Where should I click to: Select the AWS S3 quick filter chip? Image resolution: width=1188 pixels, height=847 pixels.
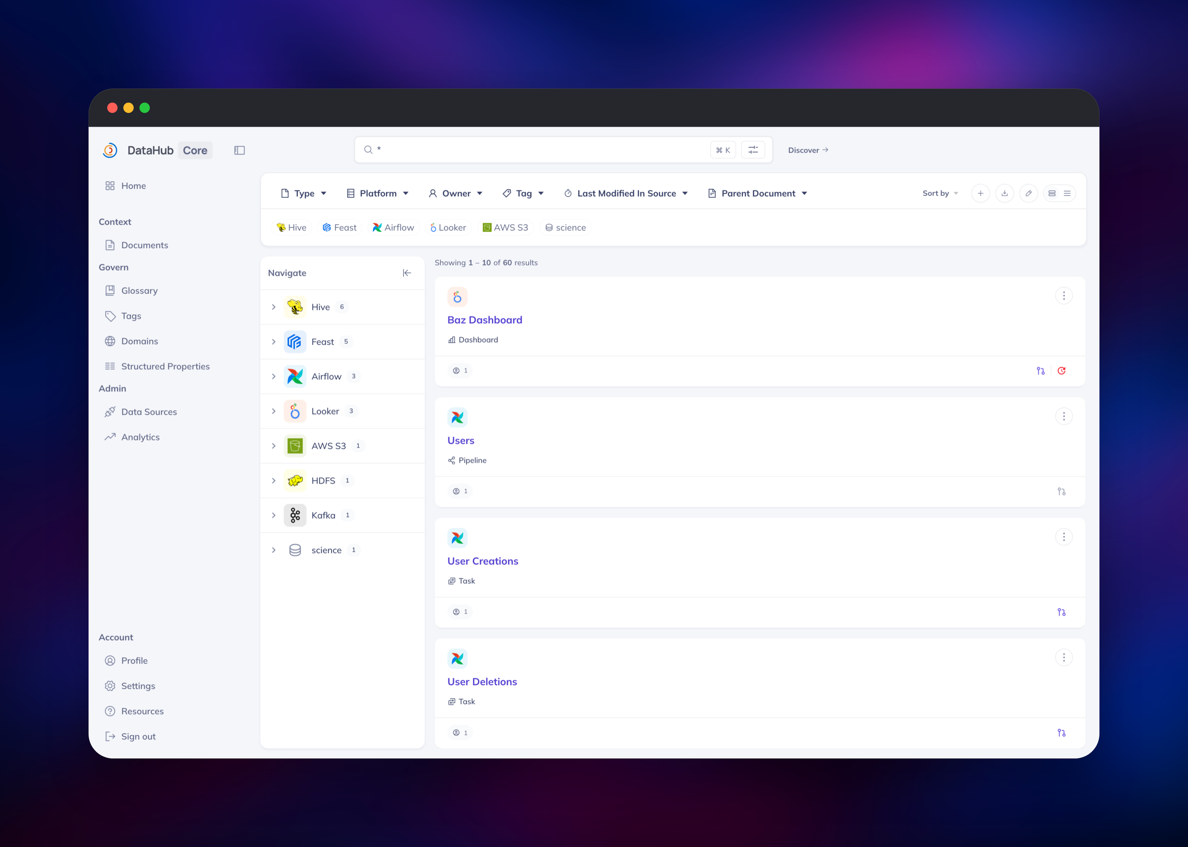coord(505,228)
